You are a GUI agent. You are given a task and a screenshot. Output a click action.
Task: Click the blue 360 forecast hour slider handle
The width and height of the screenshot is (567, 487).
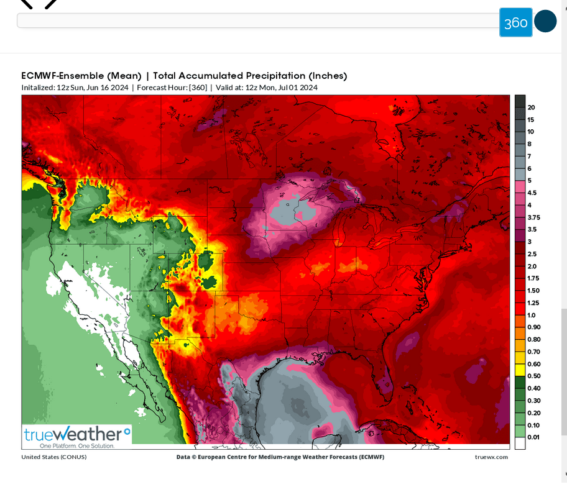pyautogui.click(x=515, y=22)
